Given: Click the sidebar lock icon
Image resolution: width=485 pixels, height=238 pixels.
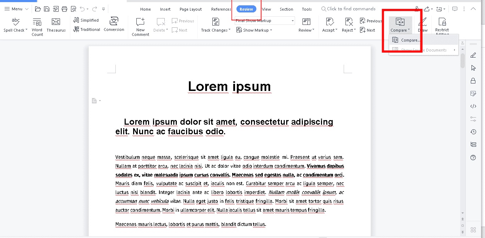Looking at the screenshot, I should (x=473, y=81).
